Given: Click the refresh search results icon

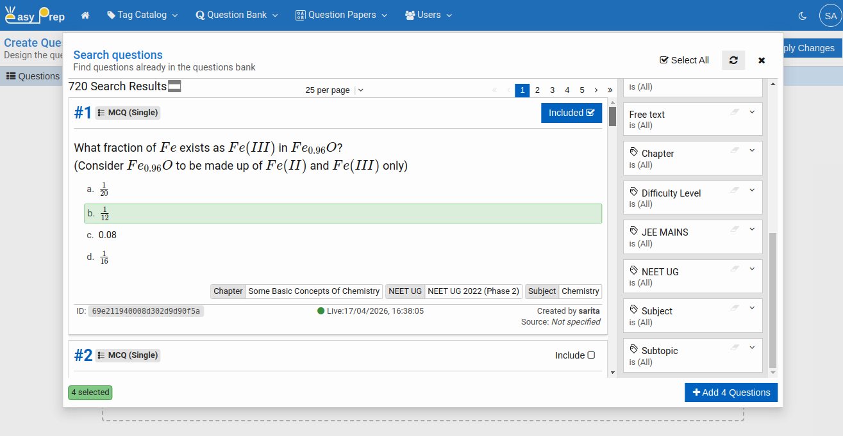Looking at the screenshot, I should [733, 60].
